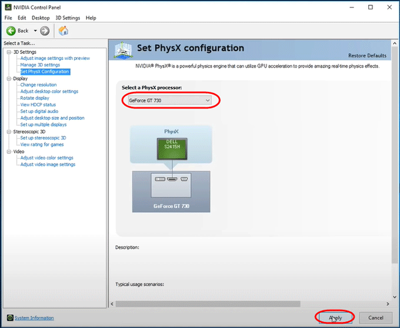This screenshot has width=400, height=328.
Task: Click the PhysX configuration header icon
Action: (x=123, y=50)
